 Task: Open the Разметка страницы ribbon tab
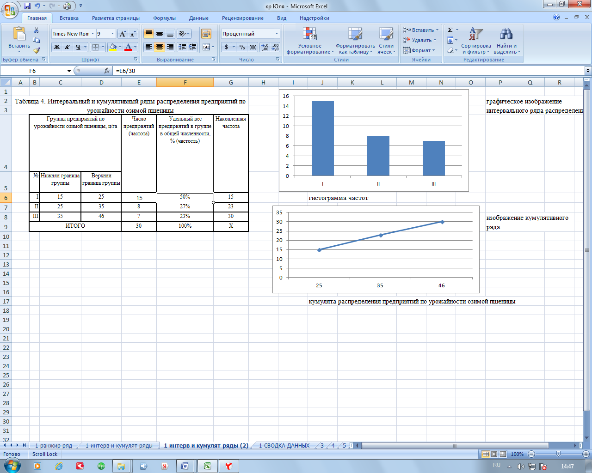(116, 18)
